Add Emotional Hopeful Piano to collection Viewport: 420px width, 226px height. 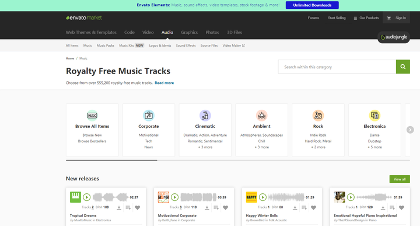click(392, 207)
